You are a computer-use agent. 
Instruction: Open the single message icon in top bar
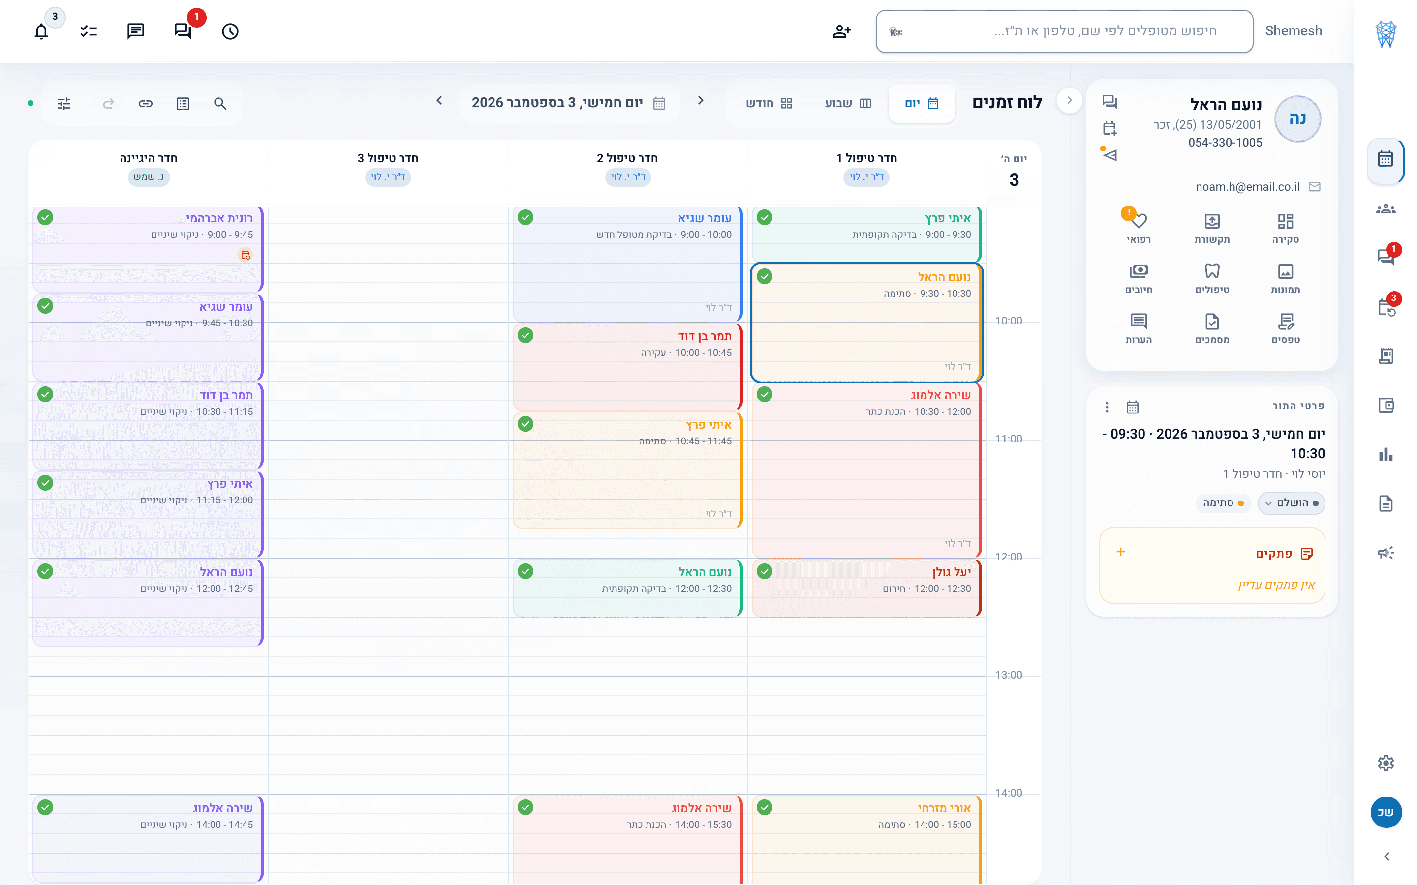click(136, 31)
